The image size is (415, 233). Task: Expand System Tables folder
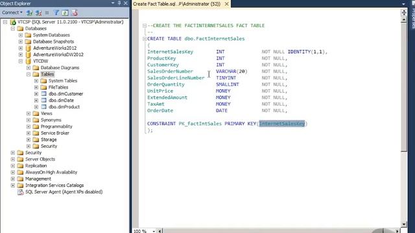click(36, 81)
